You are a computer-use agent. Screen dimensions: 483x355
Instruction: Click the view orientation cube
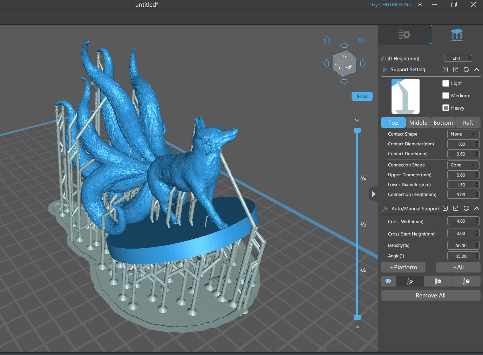(x=344, y=64)
